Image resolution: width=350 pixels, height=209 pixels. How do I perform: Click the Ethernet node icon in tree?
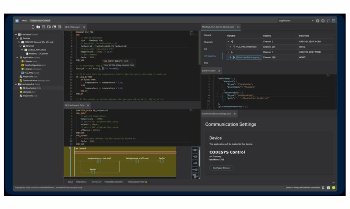24,46
